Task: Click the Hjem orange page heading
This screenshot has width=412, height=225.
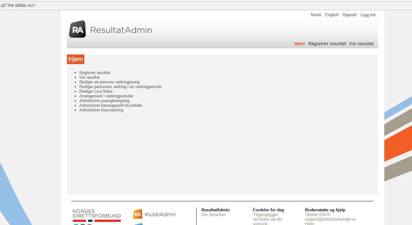Action: click(x=76, y=59)
